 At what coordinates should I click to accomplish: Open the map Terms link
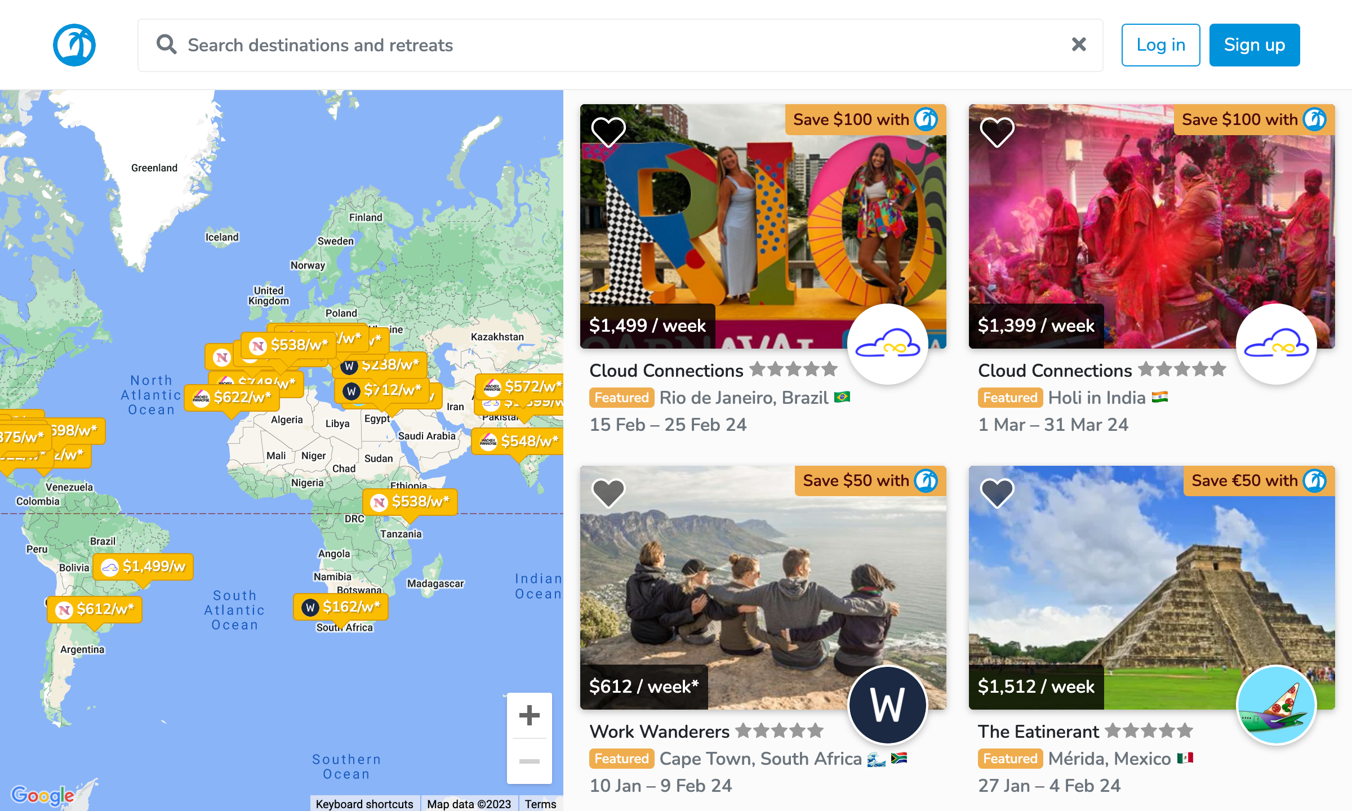[540, 804]
